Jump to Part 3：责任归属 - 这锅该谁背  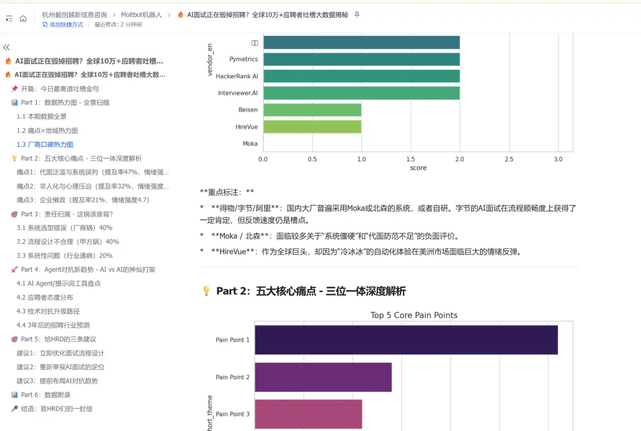[x=66, y=214]
